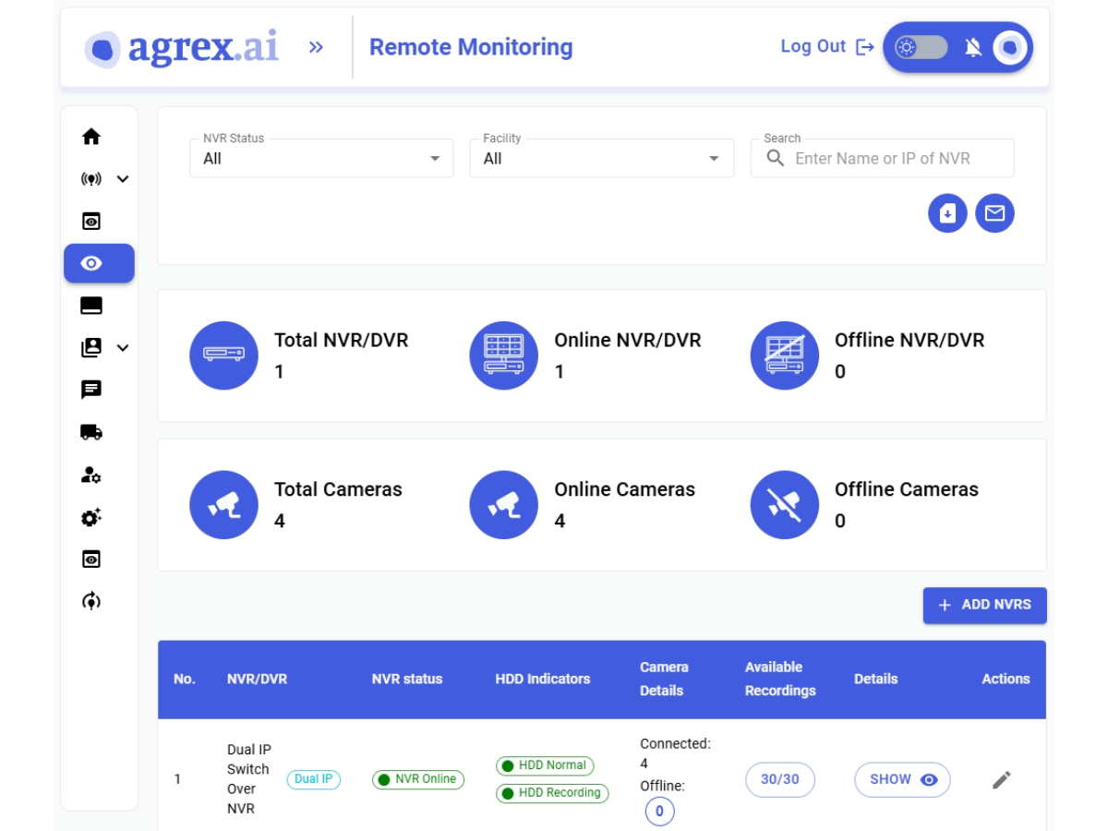The height and width of the screenshot is (831, 1108).
Task: Click the ADD NVRS button
Action: click(985, 605)
